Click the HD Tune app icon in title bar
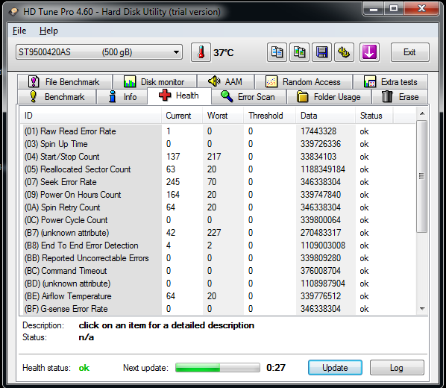The height and width of the screenshot is (388, 446). coord(13,12)
